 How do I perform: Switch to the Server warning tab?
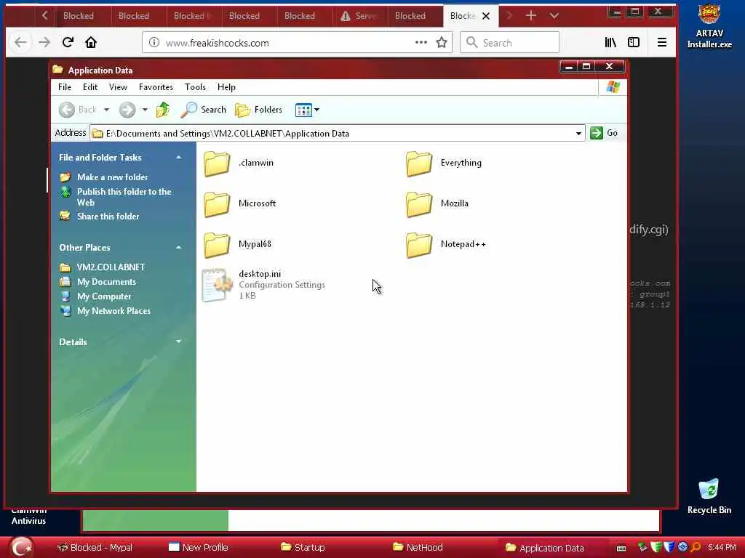pyautogui.click(x=359, y=16)
